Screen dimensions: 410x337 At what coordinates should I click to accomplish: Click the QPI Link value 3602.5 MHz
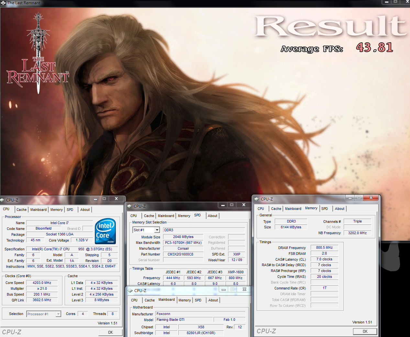(42, 300)
